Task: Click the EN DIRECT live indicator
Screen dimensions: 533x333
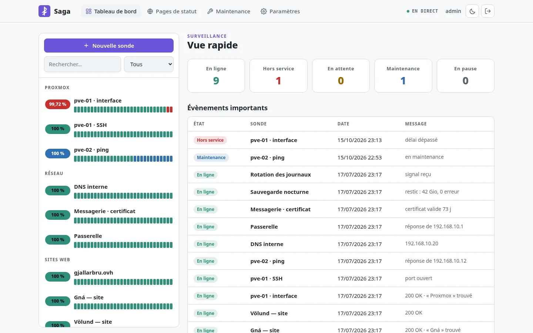Action: pos(422,11)
